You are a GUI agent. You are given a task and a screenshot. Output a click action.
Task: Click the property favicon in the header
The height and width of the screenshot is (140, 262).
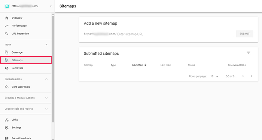tap(7, 6)
